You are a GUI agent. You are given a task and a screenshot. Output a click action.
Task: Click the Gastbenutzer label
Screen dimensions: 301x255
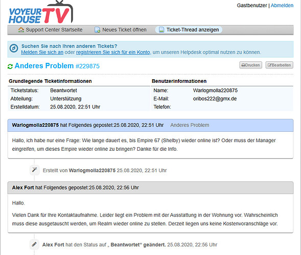tap(252, 6)
